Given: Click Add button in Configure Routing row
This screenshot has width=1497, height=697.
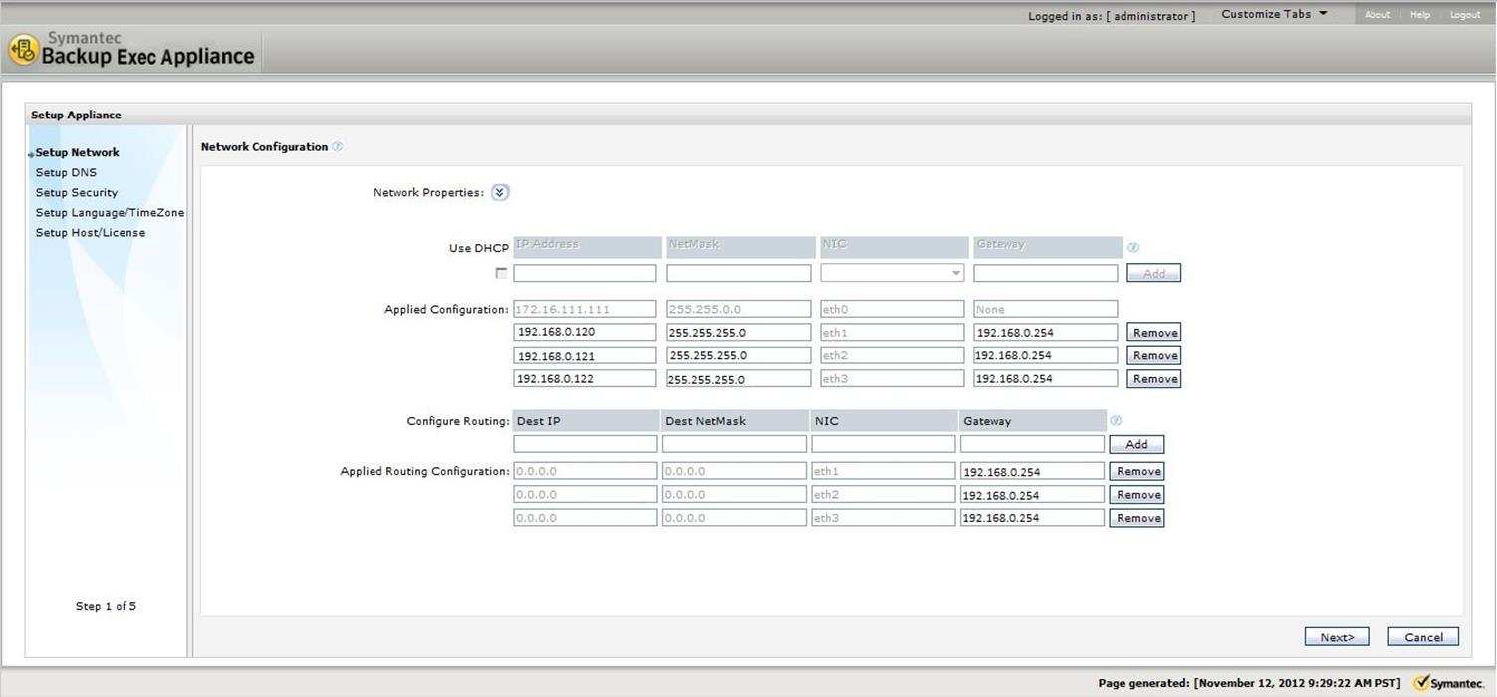Looking at the screenshot, I should 1136,445.
